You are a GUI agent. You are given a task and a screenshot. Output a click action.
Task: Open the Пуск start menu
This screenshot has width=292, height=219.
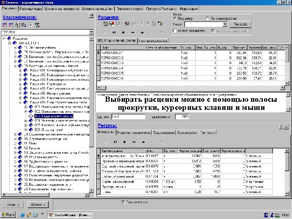8,215
